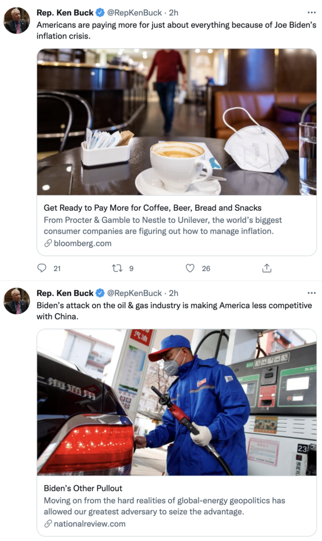
Task: Open the coffee cup article image
Action: coord(176,122)
